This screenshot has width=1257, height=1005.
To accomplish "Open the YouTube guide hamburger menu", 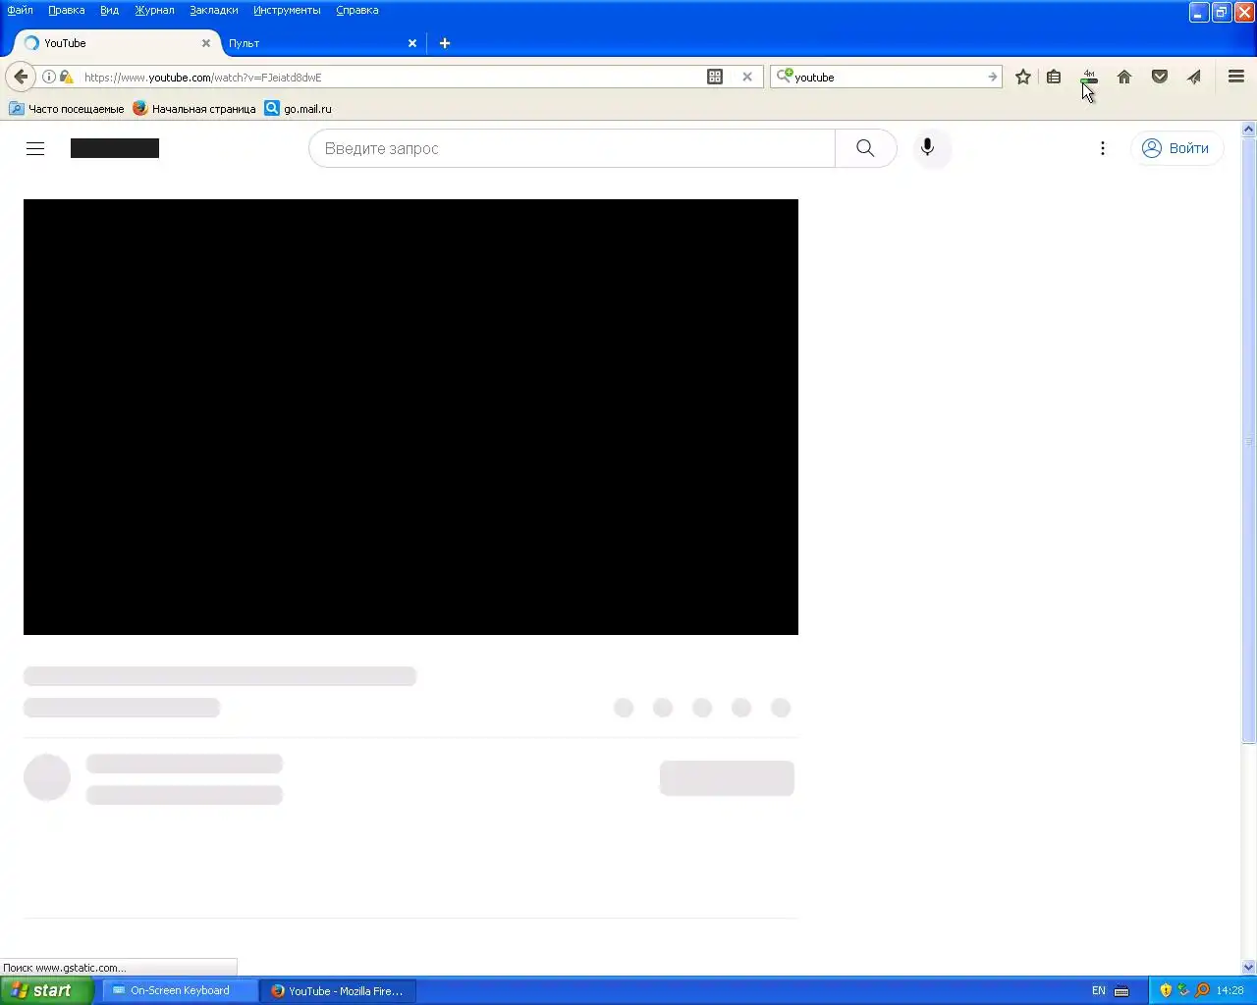I will click(x=35, y=148).
